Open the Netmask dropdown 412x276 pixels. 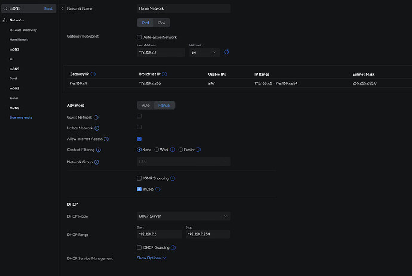(x=204, y=52)
